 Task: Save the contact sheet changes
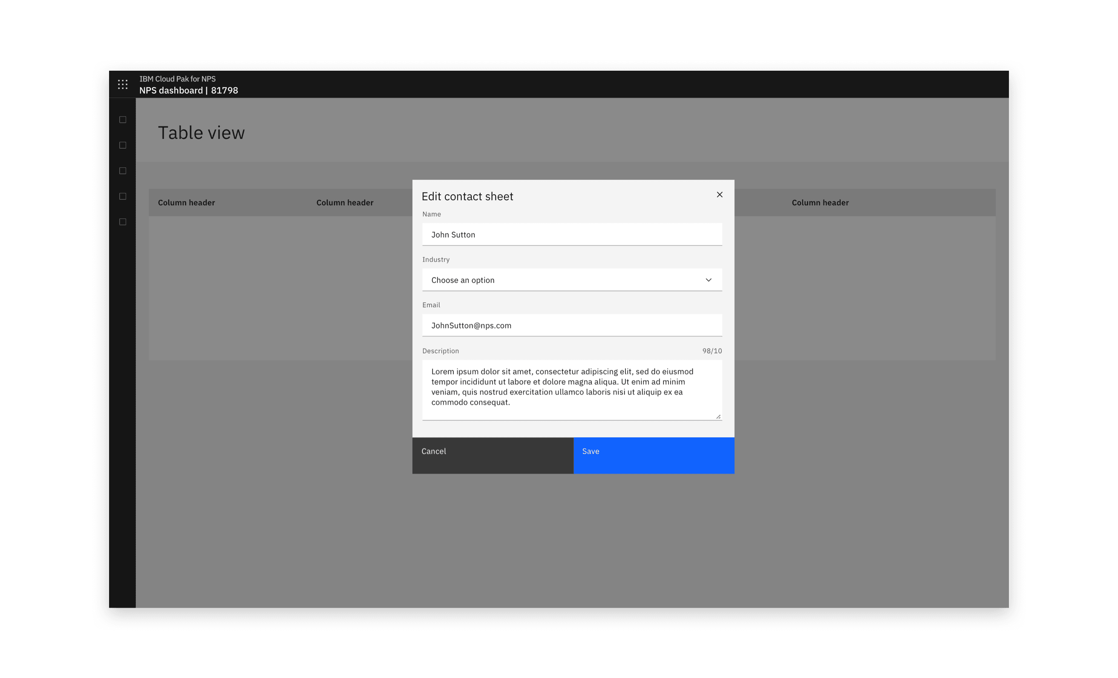pos(654,455)
